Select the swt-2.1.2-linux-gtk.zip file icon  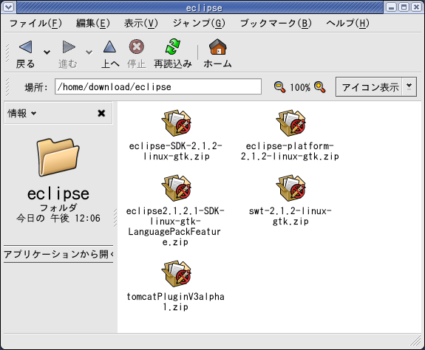[290, 188]
